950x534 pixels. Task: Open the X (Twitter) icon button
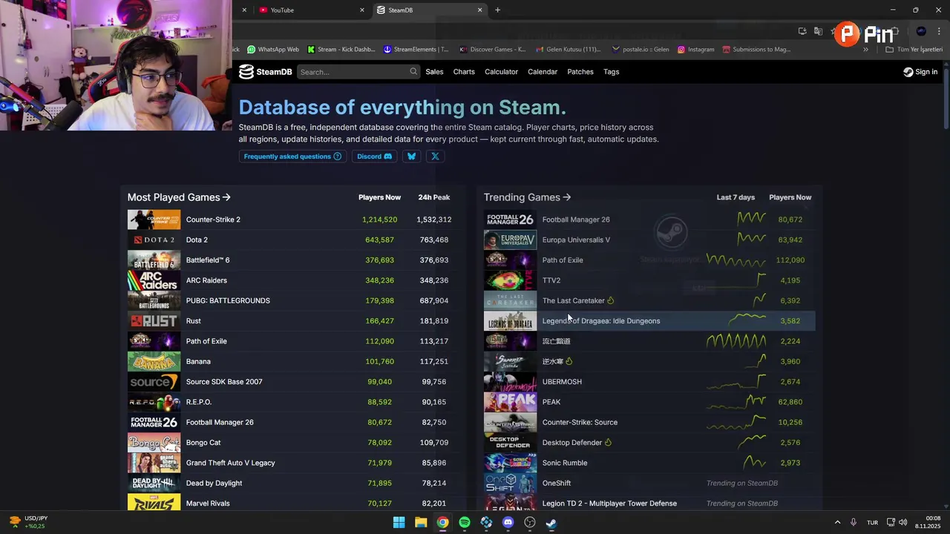pyautogui.click(x=435, y=156)
